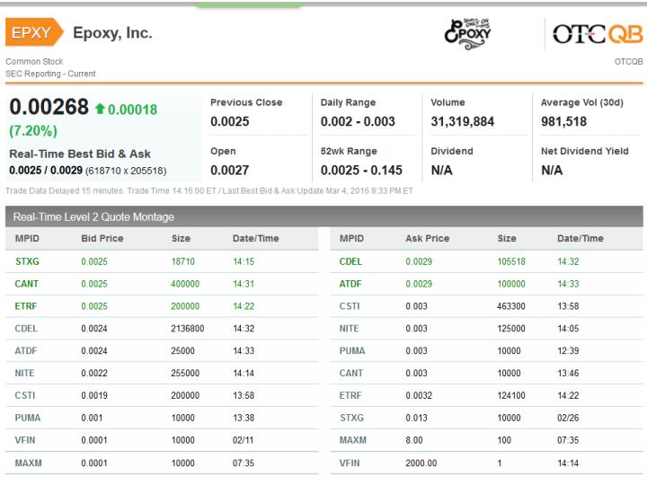Select the STXG bid market maker
Screen dimensions: 647x485
28,261
